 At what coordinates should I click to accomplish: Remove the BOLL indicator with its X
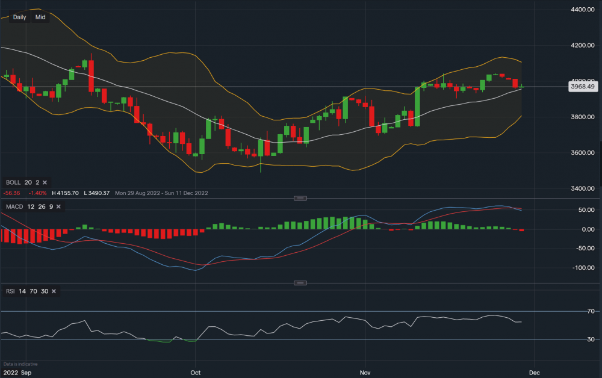[x=45, y=182]
